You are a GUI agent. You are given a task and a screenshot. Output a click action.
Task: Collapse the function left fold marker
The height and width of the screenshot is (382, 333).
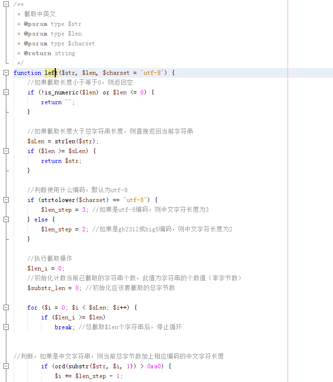tap(6, 72)
